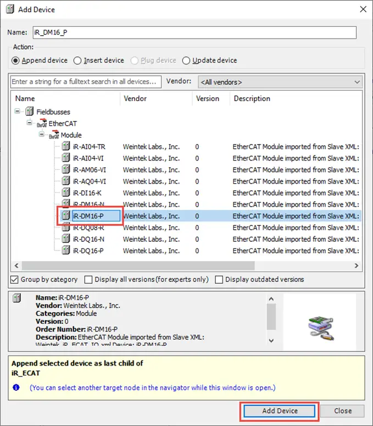
Task: Click vendor cell of iR-DQ16-P row
Action: point(151,251)
